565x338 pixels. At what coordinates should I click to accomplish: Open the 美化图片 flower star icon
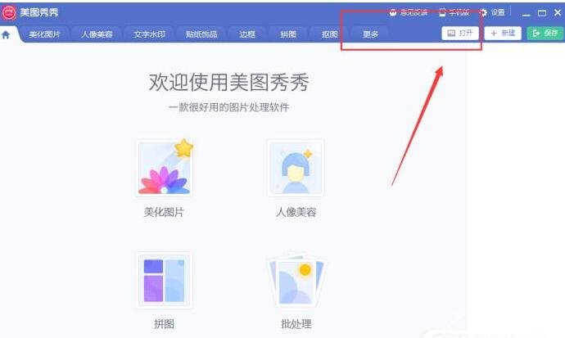pos(165,168)
